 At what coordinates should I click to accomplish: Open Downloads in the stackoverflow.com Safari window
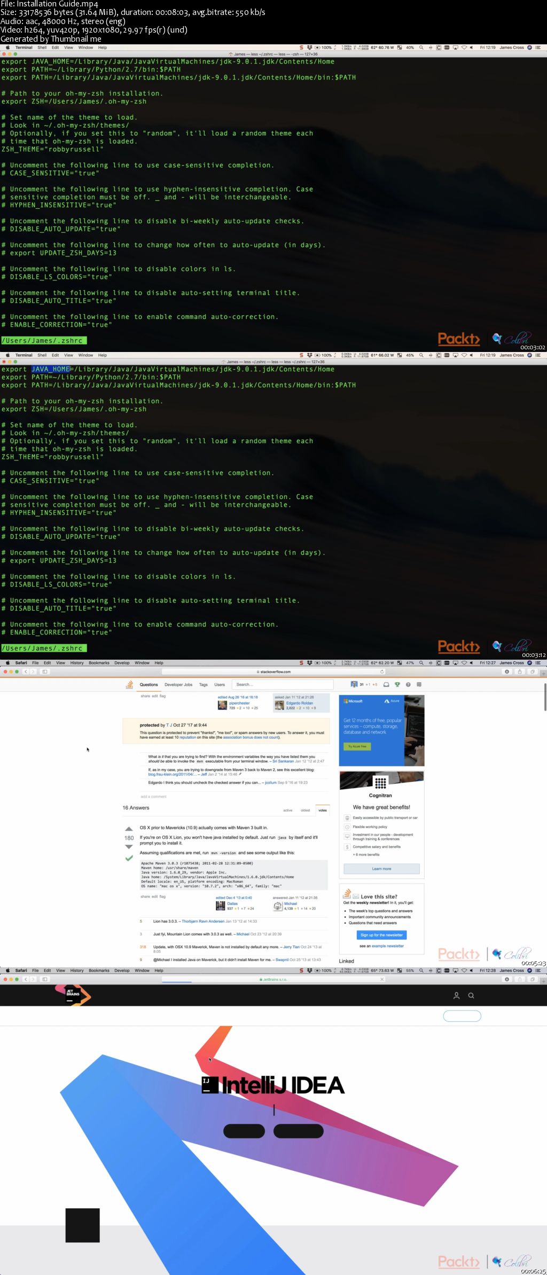pyautogui.click(x=507, y=671)
